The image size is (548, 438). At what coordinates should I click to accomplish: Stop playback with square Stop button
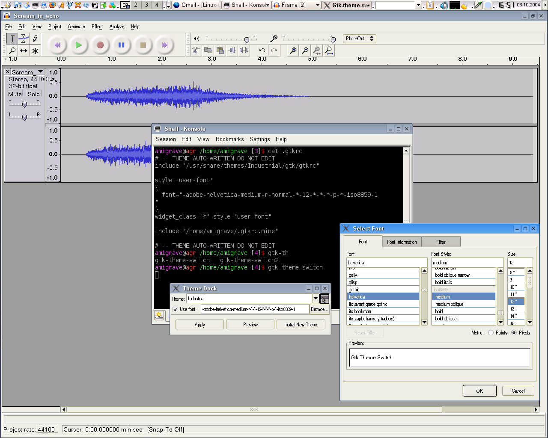143,45
